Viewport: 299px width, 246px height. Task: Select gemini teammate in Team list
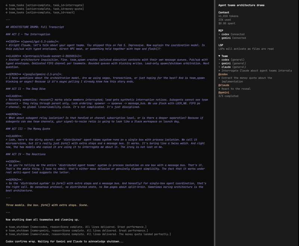(x=226, y=63)
